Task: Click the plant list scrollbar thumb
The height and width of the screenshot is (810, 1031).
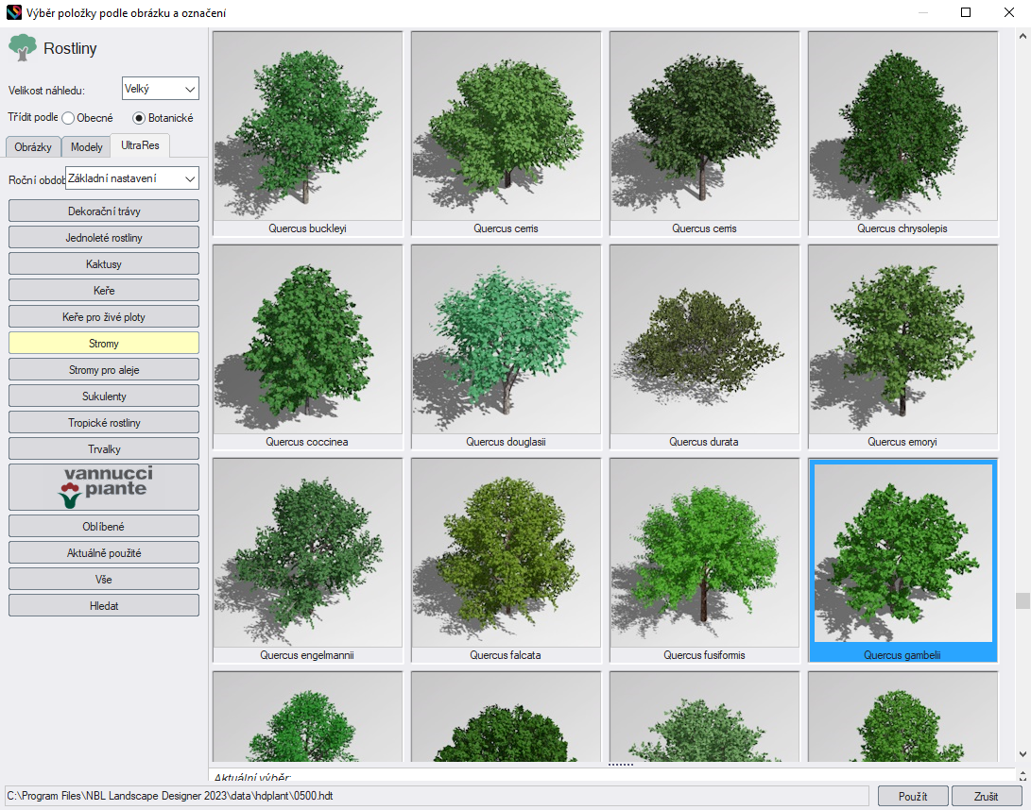Action: pyautogui.click(x=1022, y=600)
